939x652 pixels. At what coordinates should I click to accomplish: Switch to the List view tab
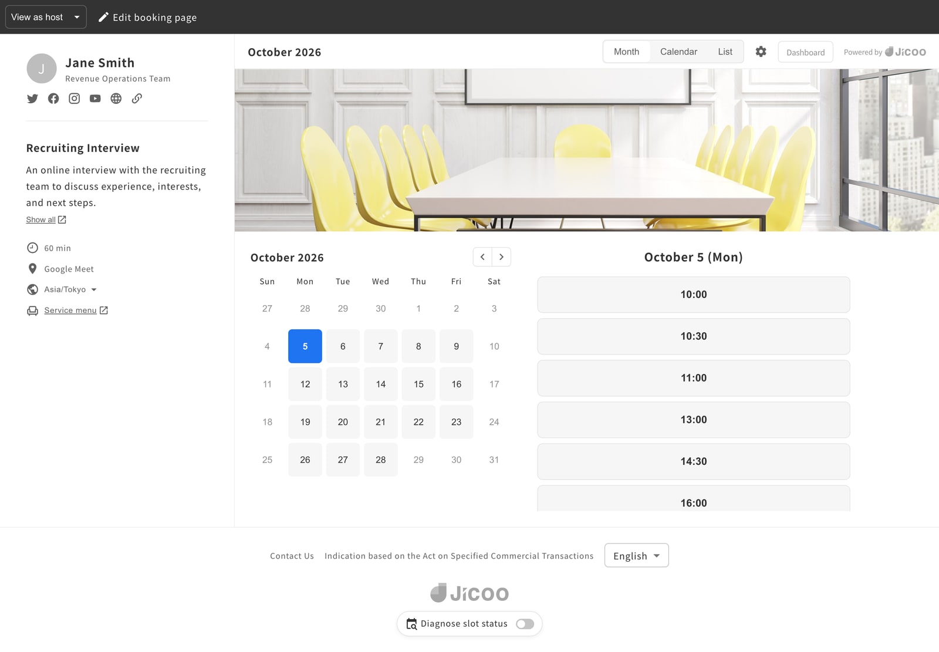point(725,52)
